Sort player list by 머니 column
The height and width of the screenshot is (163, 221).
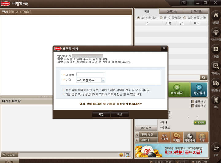197,23
